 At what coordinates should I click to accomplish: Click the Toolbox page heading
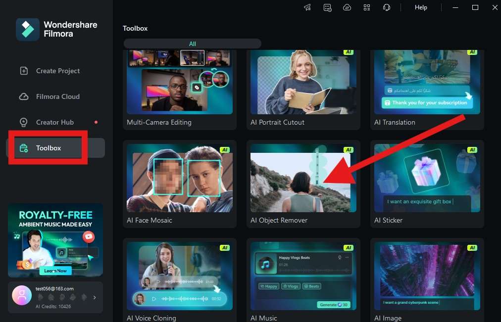tap(135, 28)
